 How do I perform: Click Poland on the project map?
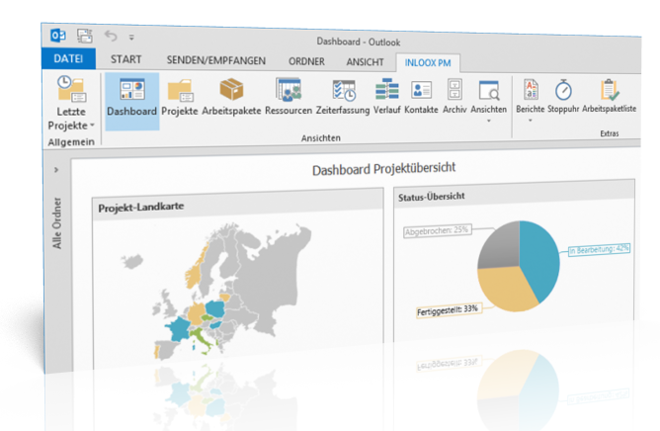click(x=215, y=308)
